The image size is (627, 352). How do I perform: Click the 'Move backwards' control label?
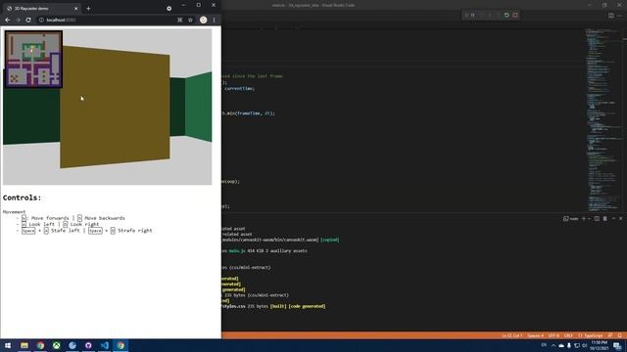tap(105, 218)
